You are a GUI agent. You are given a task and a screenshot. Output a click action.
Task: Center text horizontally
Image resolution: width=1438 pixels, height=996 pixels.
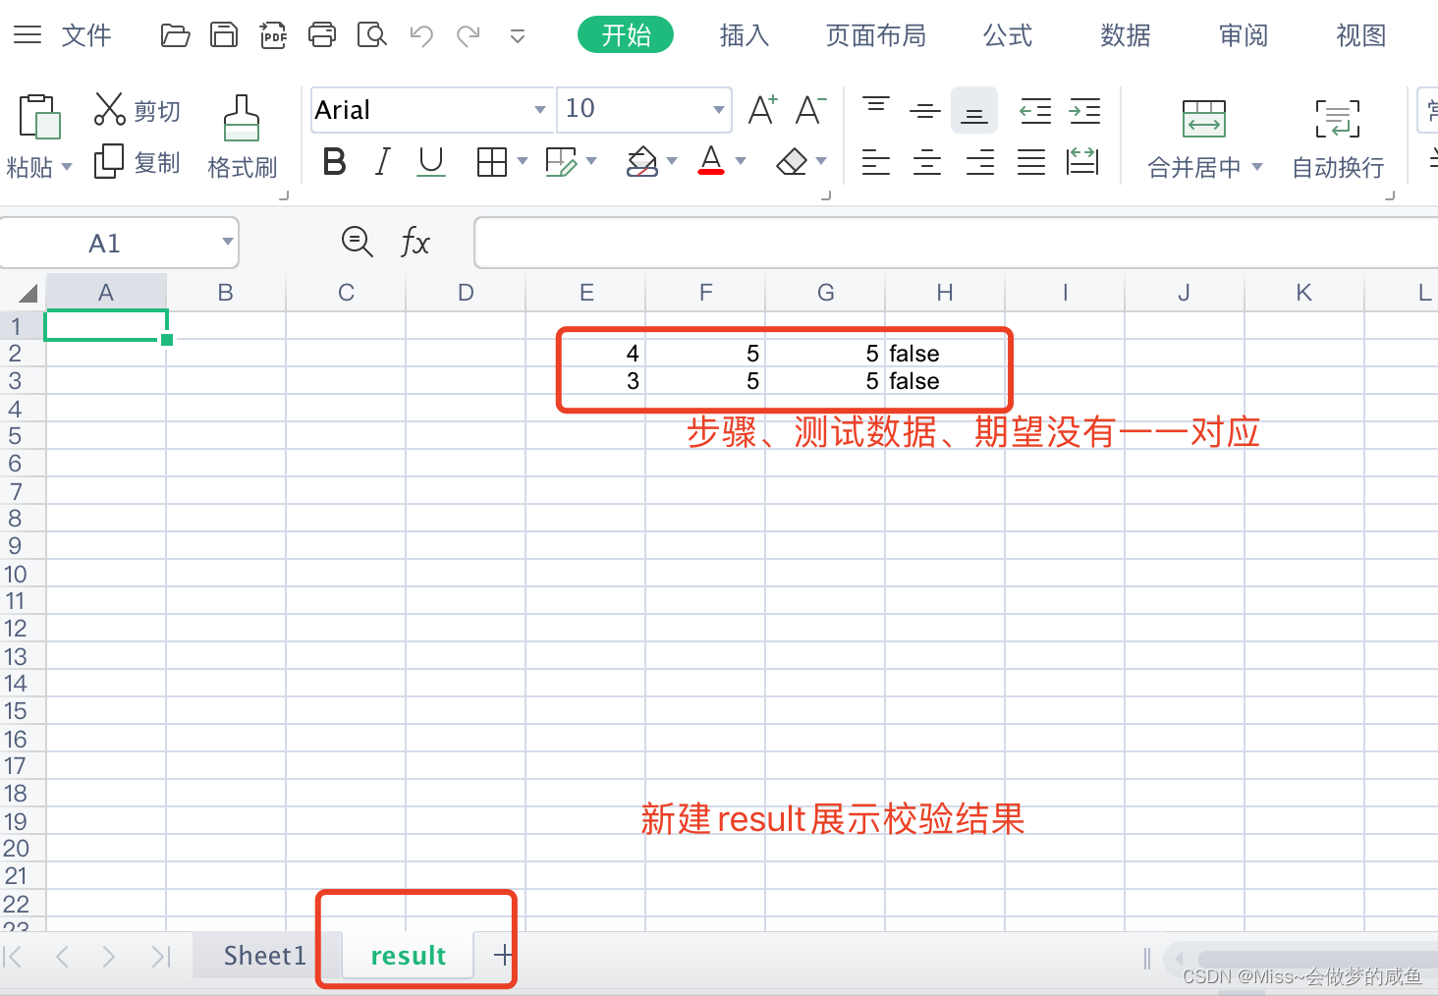(x=927, y=161)
